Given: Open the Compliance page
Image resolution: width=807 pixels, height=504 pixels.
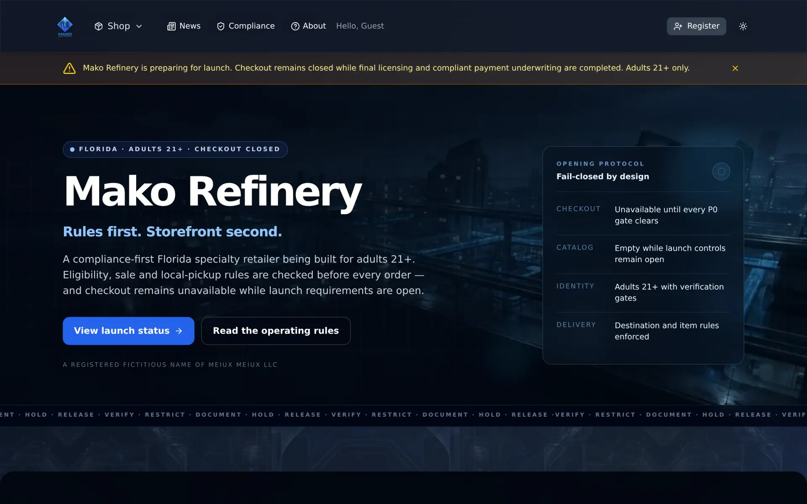Looking at the screenshot, I should (x=246, y=26).
